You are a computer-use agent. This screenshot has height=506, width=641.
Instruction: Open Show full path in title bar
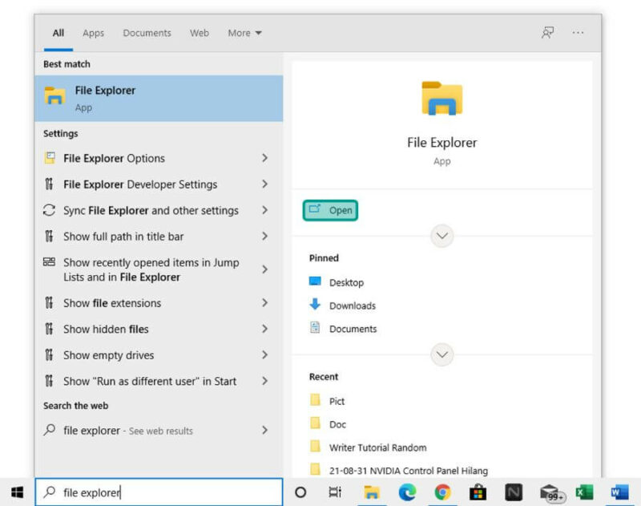pos(159,236)
